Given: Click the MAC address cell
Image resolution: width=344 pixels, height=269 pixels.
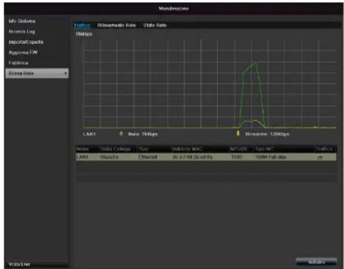Looking at the screenshot, I should (x=192, y=157).
